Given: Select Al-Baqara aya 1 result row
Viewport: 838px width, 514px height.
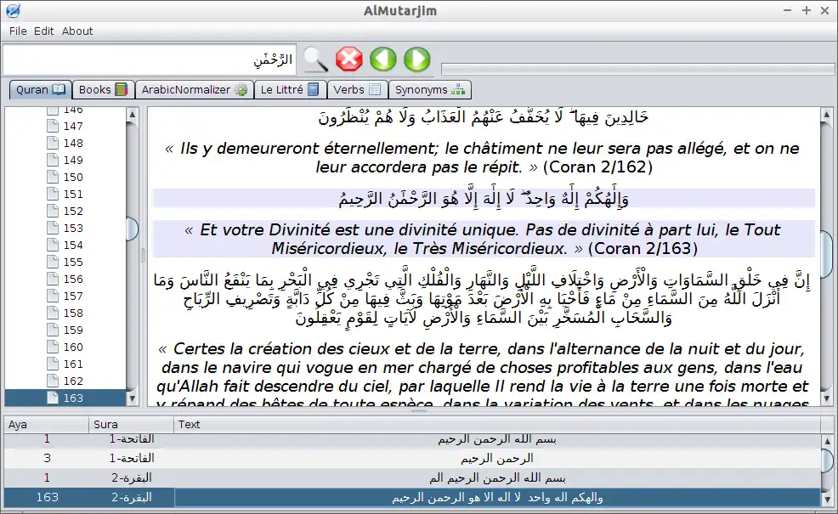Looking at the screenshot, I should [412, 477].
